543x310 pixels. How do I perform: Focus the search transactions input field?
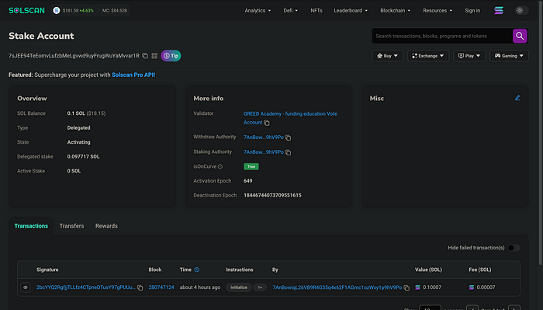[x=442, y=36]
